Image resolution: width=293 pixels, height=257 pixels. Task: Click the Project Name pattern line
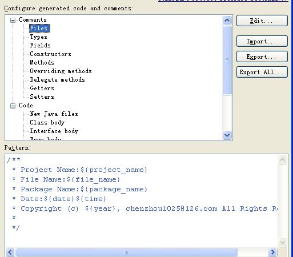click(80, 170)
